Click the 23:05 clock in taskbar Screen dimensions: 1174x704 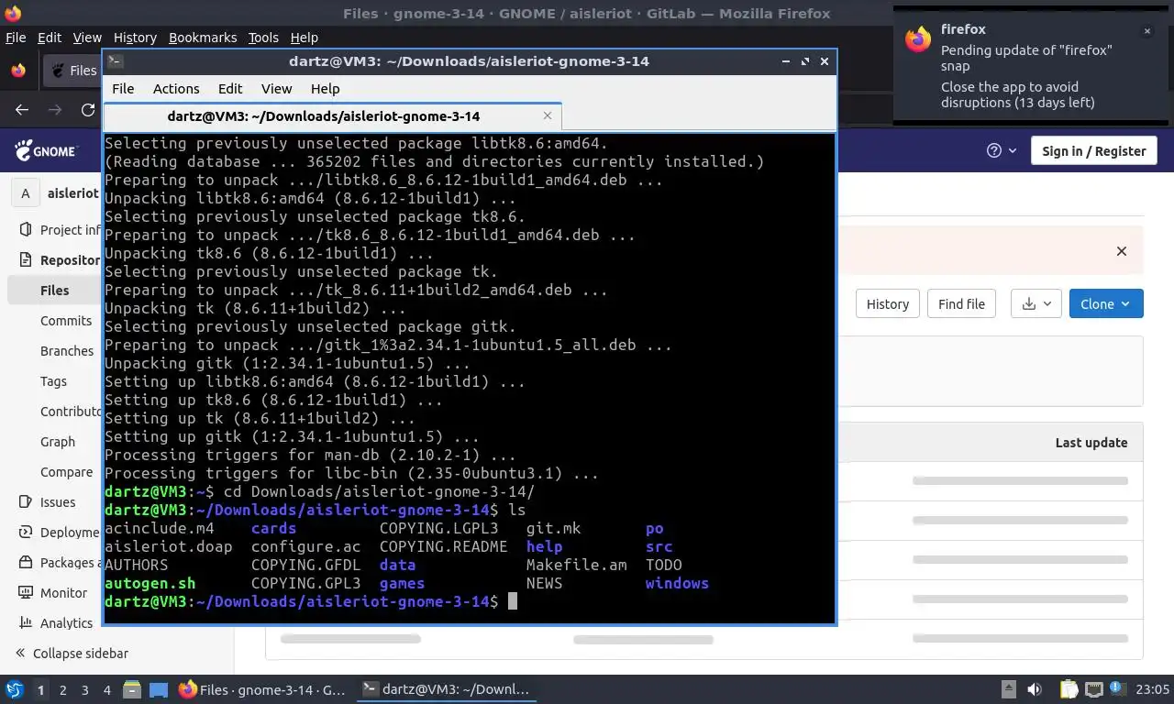coord(1153,689)
